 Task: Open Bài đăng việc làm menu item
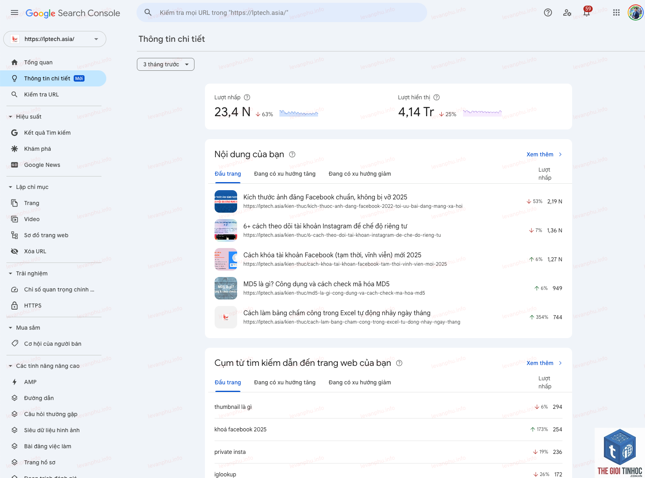pyautogui.click(x=48, y=446)
